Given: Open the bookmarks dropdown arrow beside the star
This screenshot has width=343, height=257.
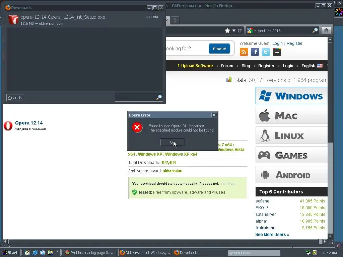Looking at the screenshot, I should [x=234, y=30].
